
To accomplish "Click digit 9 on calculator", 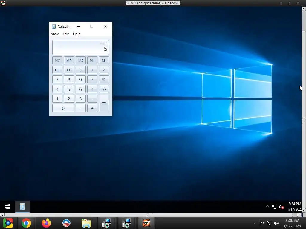I will [x=81, y=79].
